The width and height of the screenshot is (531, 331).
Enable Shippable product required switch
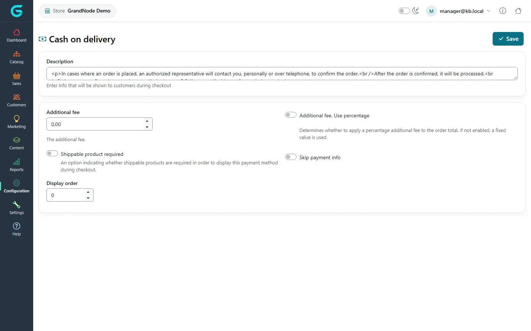point(52,154)
